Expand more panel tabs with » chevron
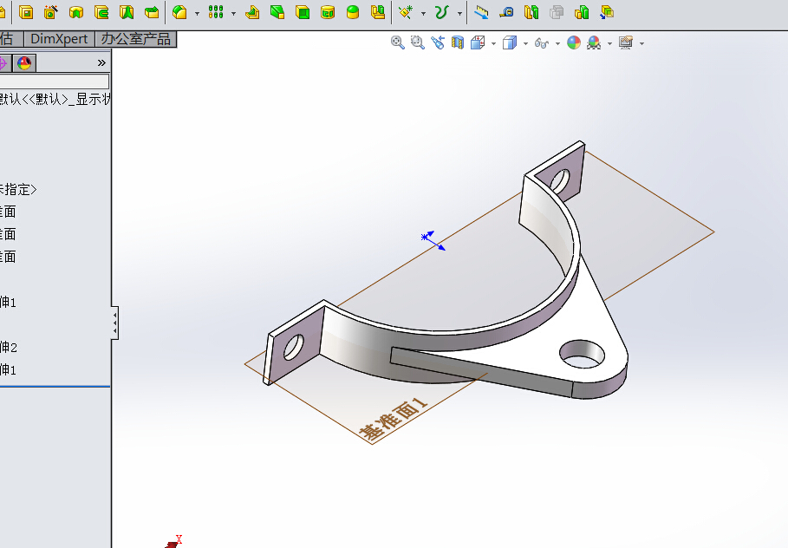788x548 pixels. (x=101, y=62)
